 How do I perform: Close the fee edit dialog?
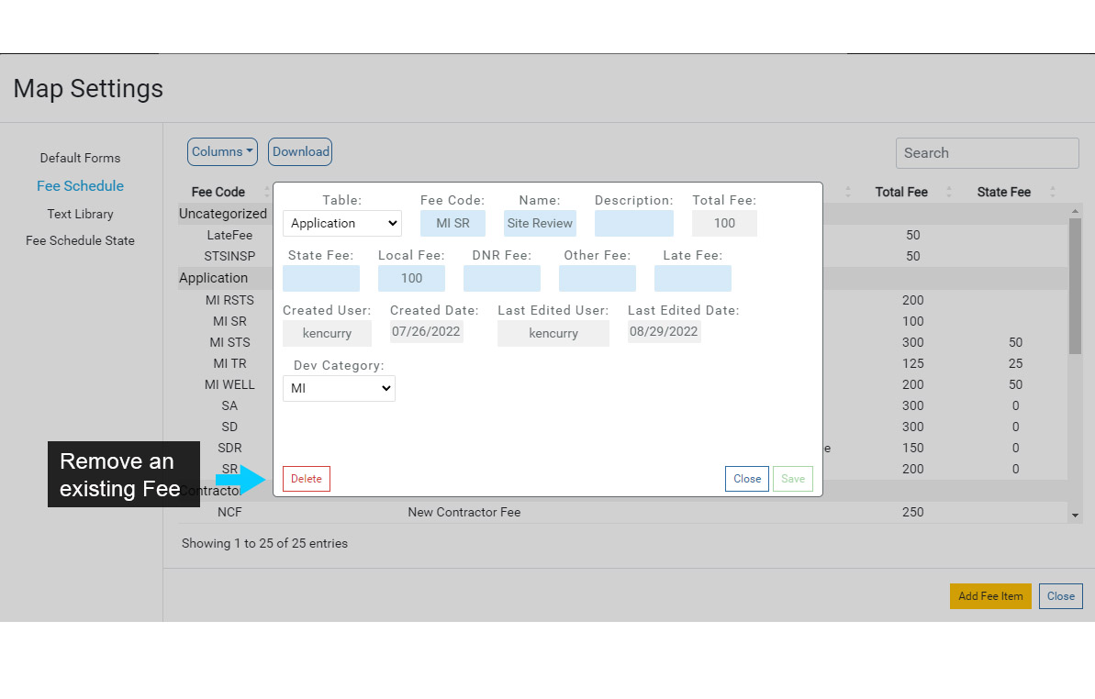[x=746, y=479]
